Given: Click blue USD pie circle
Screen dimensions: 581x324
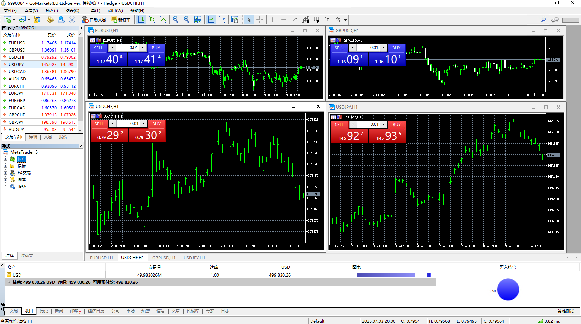Looking at the screenshot, I should (x=508, y=289).
